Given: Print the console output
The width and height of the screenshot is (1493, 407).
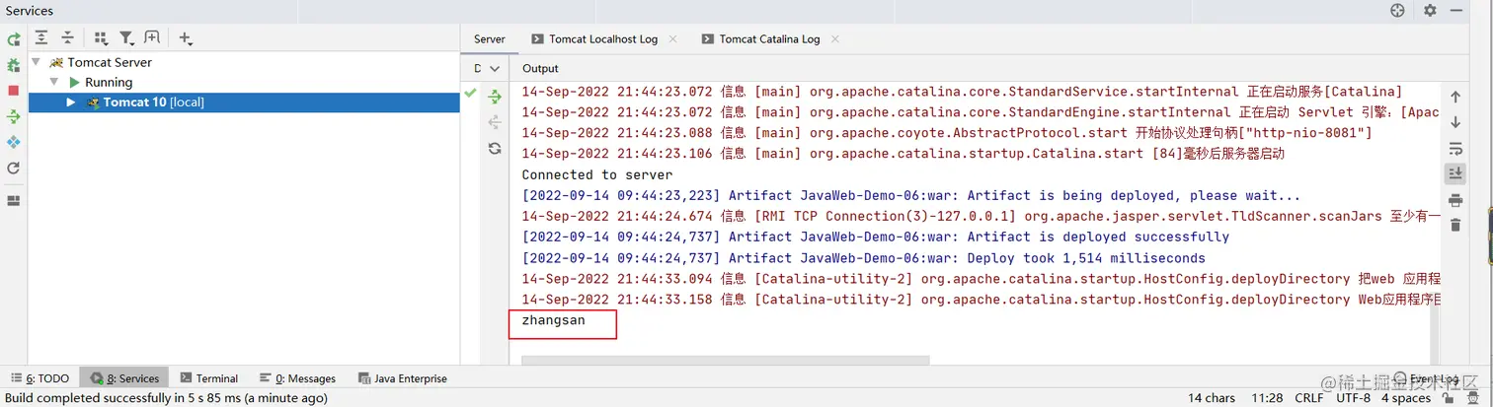Looking at the screenshot, I should coord(1455,200).
